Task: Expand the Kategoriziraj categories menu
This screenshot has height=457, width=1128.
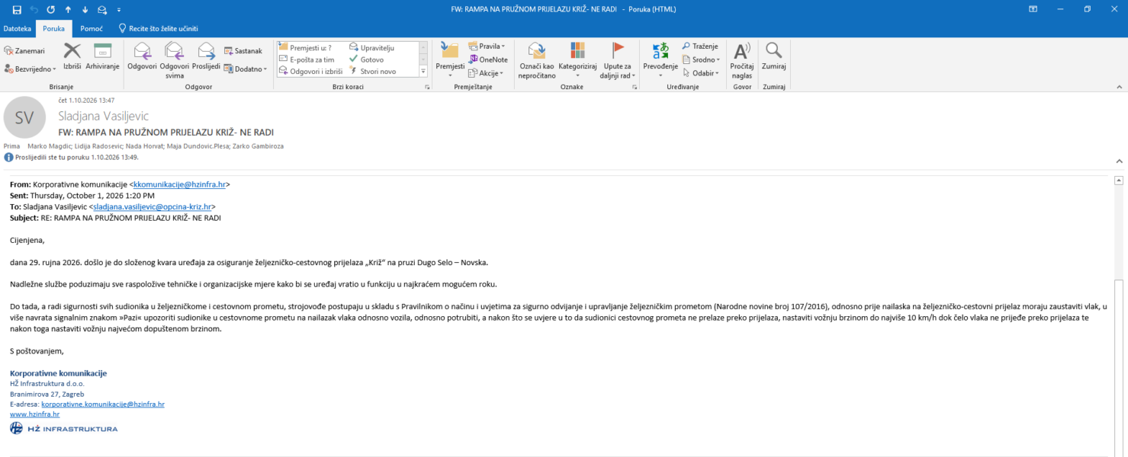Action: click(577, 61)
